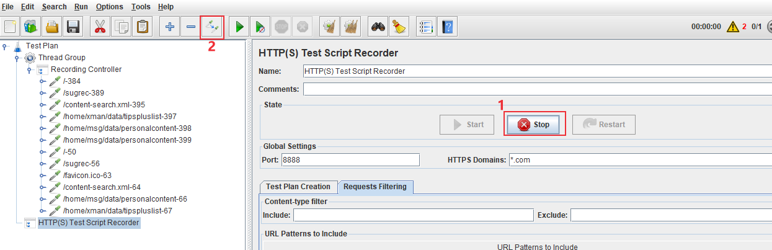Click the Stop recorder button
The image size is (772, 250).
[535, 125]
